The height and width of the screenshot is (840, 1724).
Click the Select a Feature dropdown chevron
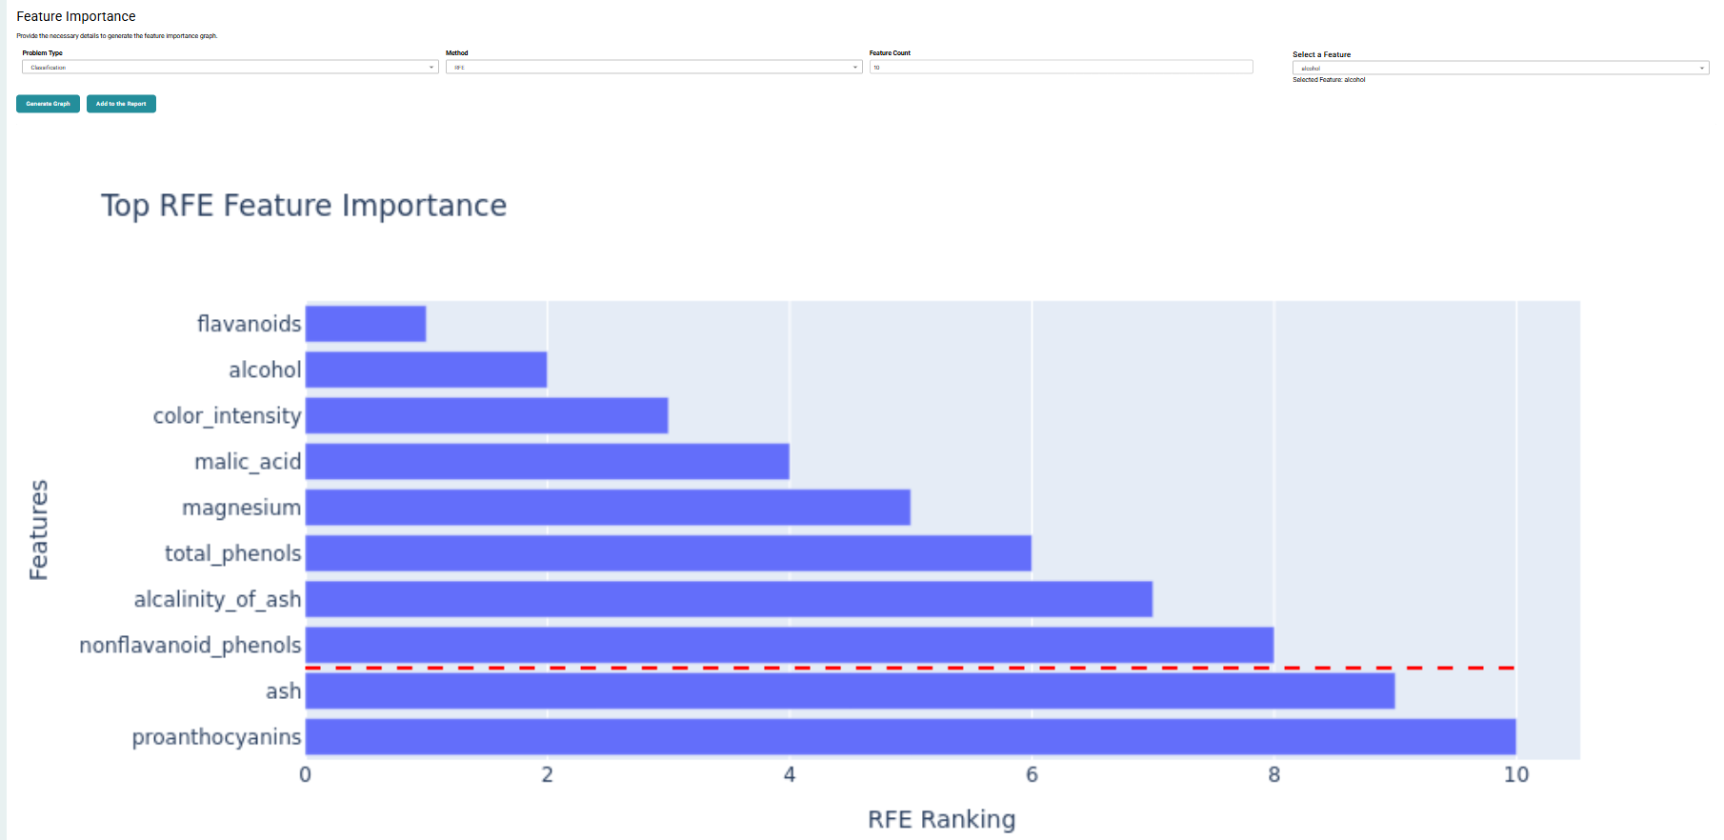(1703, 68)
